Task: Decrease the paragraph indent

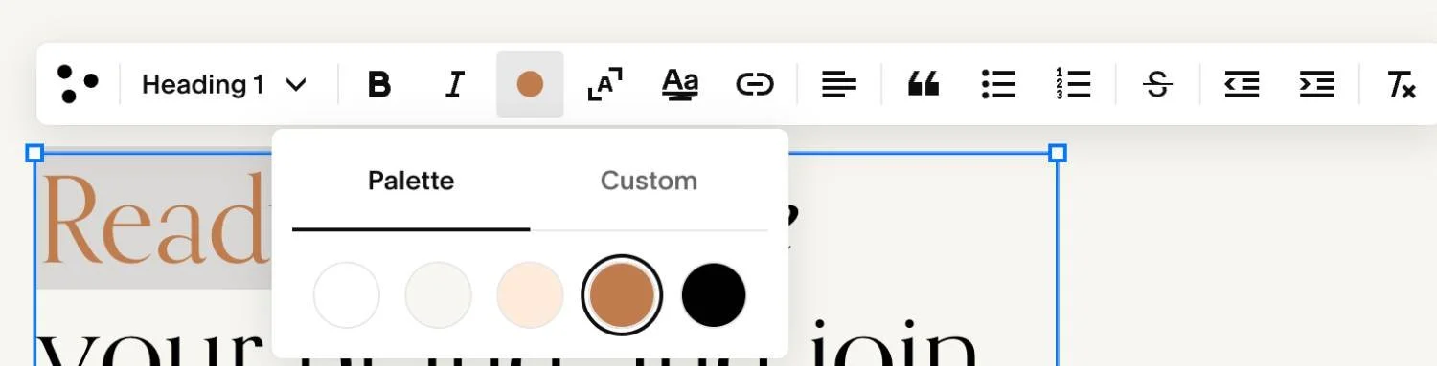Action: pos(1242,84)
